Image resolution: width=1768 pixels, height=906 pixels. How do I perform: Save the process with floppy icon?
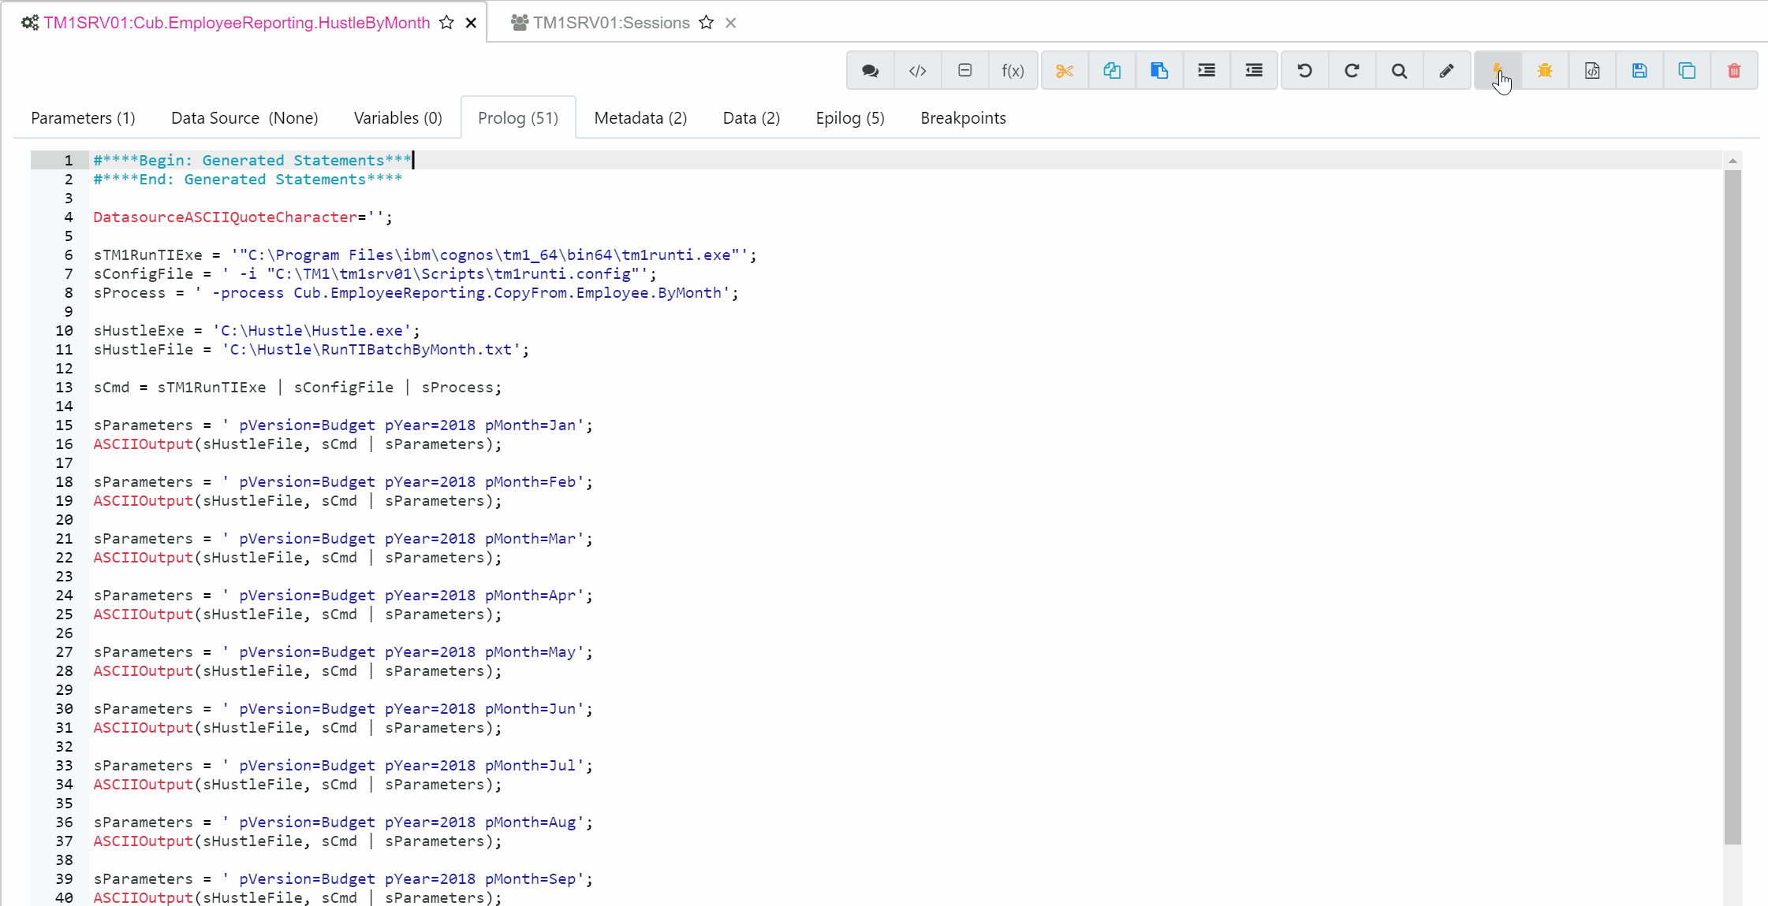[x=1639, y=71]
